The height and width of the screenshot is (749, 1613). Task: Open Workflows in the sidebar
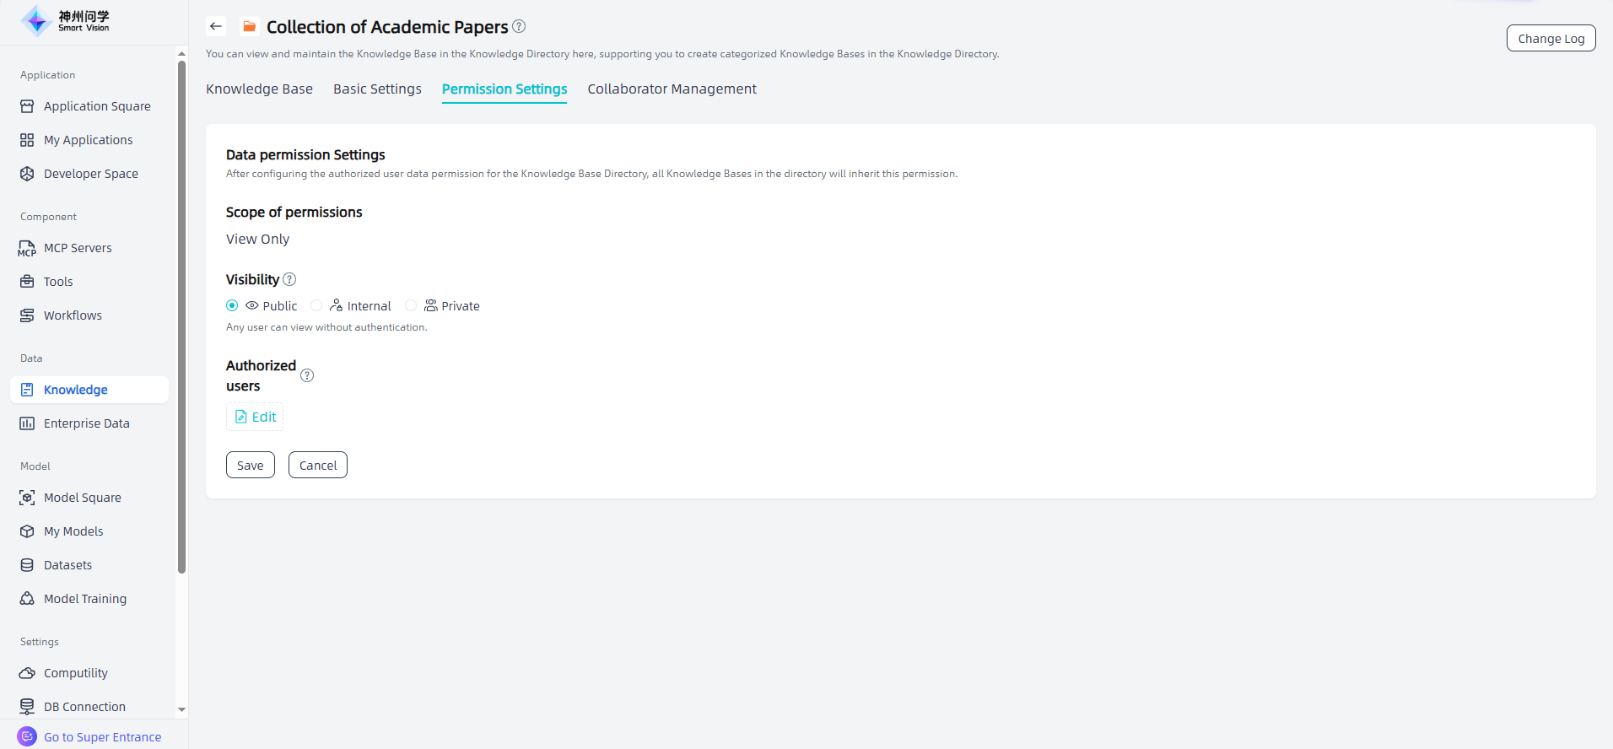click(x=73, y=315)
